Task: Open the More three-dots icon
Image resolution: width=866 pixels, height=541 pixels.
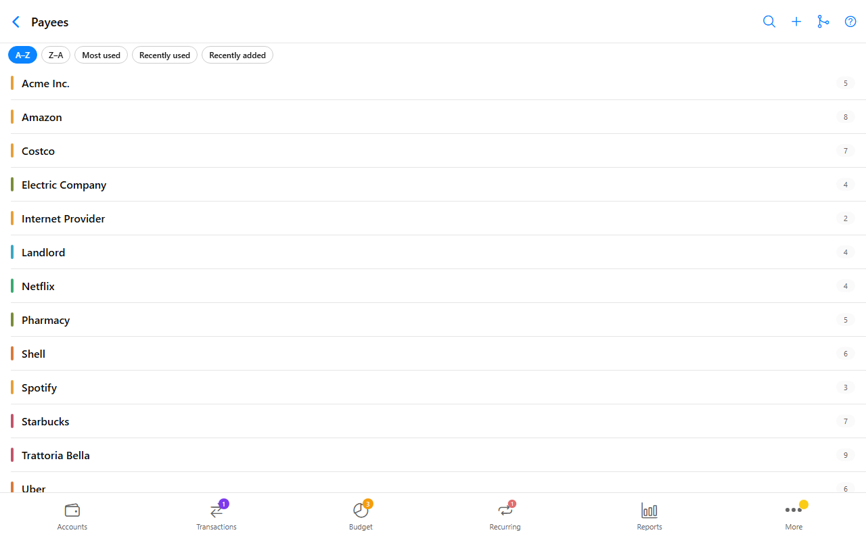Action: 794,510
